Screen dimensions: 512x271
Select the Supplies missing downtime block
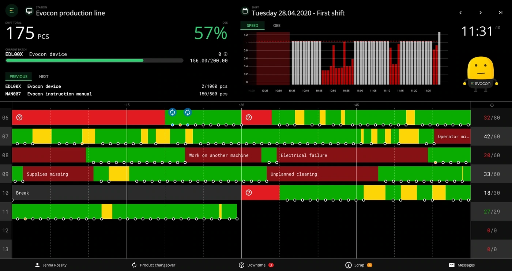click(x=58, y=174)
